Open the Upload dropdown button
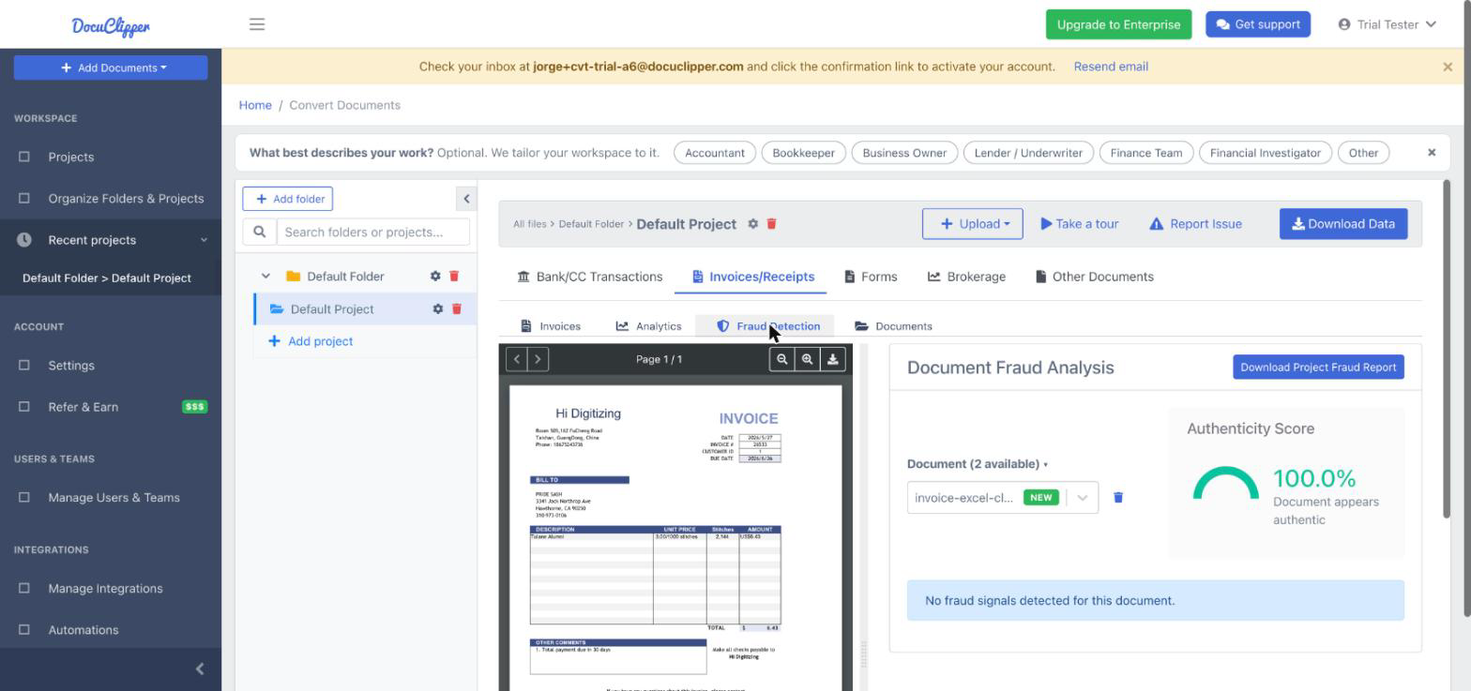1471x691 pixels. click(x=973, y=224)
